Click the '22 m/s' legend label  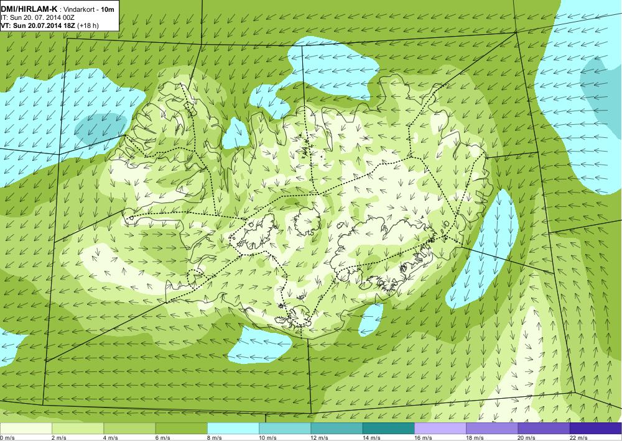(x=578, y=438)
